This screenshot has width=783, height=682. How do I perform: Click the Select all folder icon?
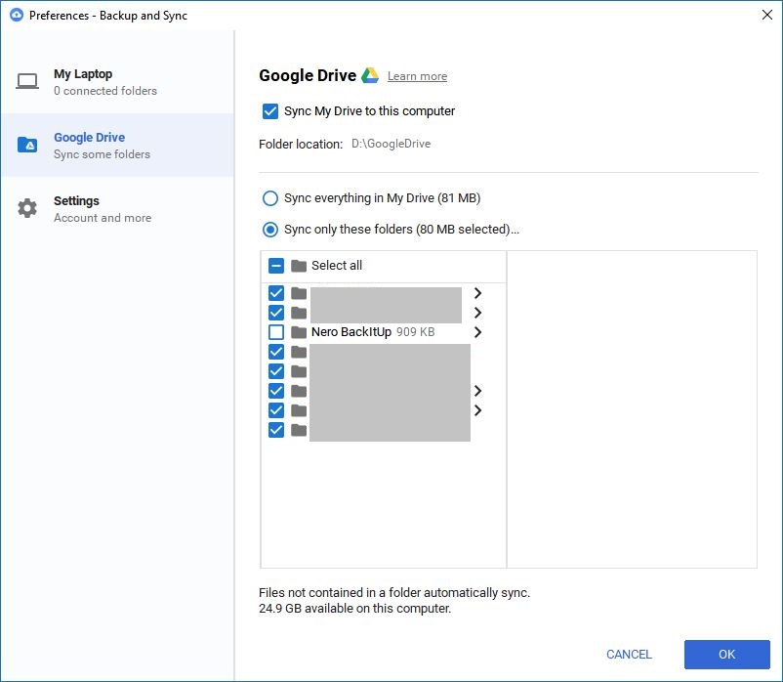coord(299,266)
